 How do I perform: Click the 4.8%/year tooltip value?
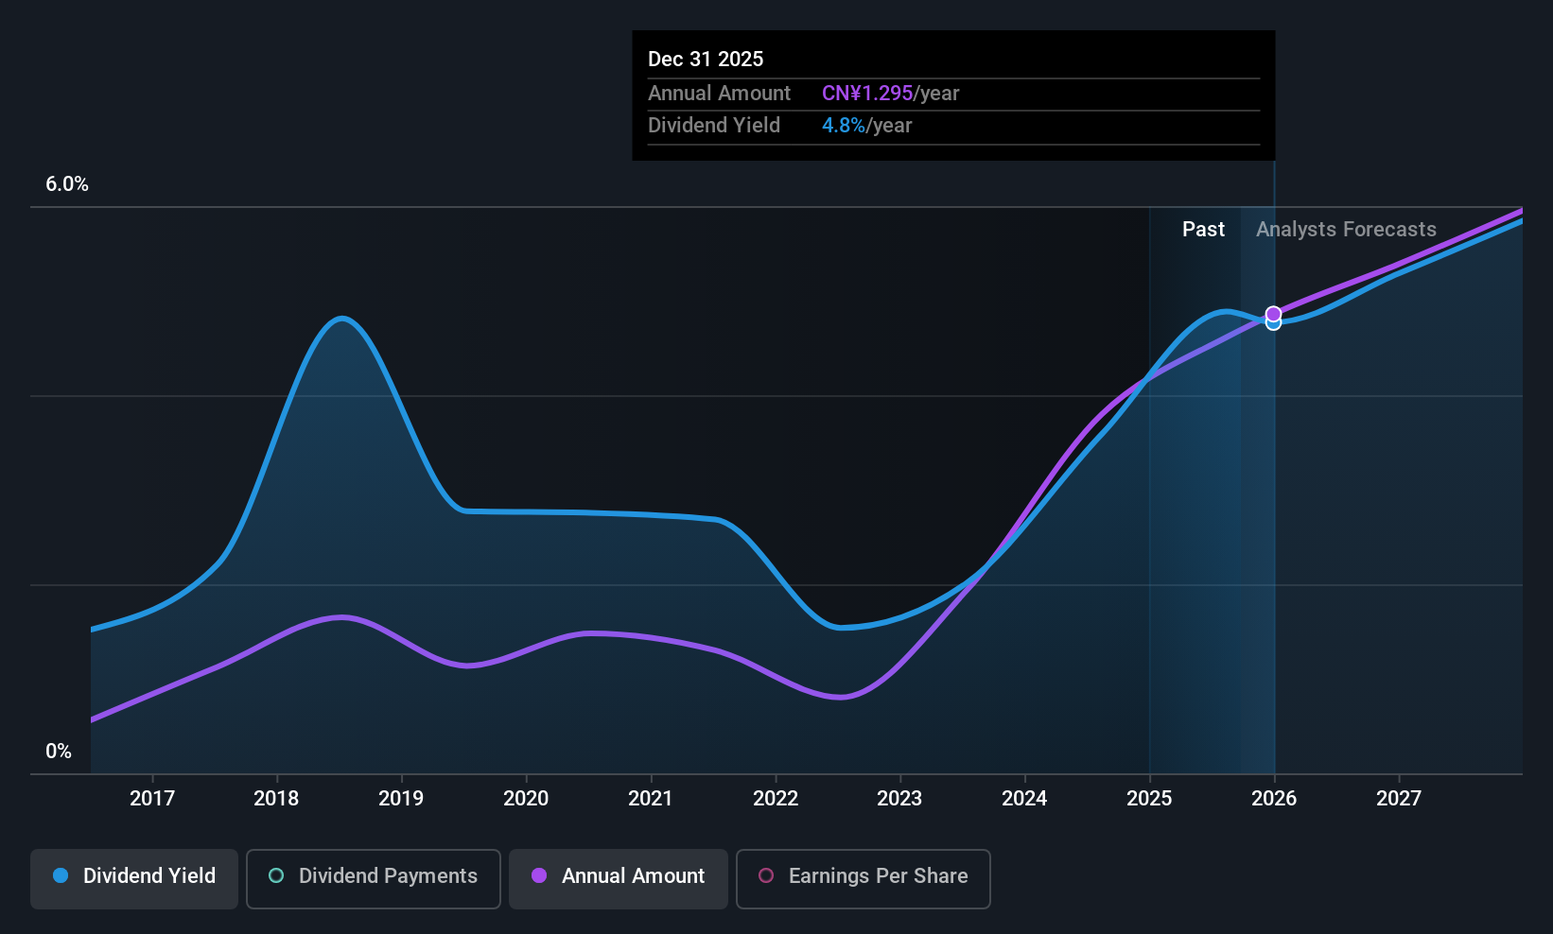[867, 126]
